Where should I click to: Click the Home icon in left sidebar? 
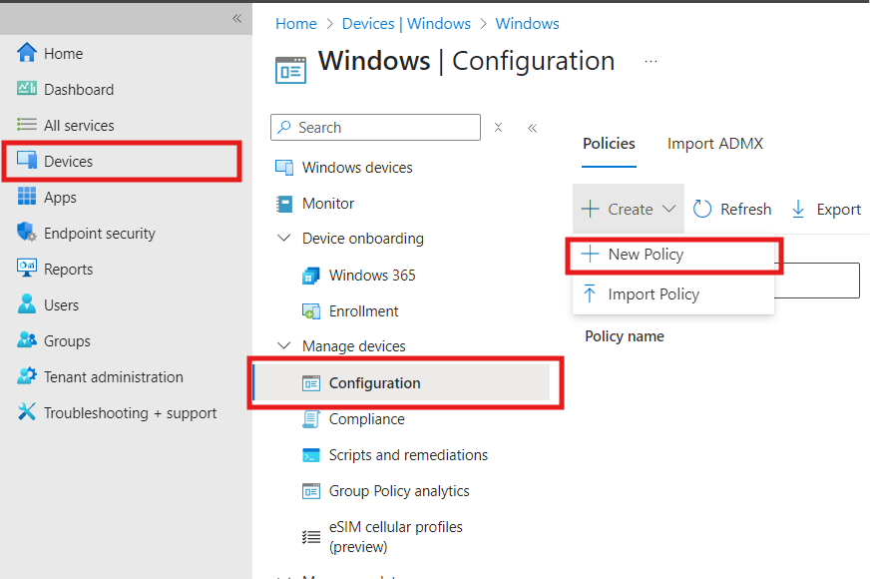click(27, 54)
